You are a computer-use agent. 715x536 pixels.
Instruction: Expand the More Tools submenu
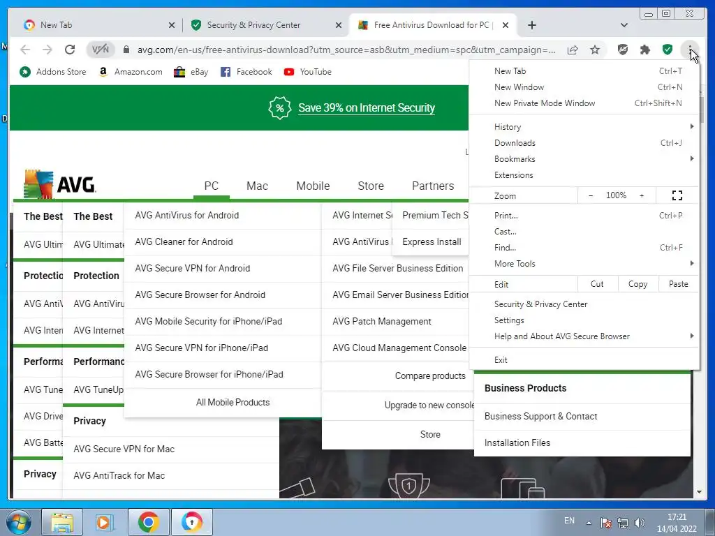pos(584,263)
